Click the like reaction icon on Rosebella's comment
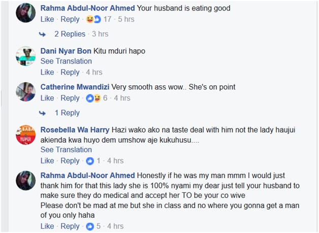This screenshot has width=319, height=233. click(x=90, y=161)
